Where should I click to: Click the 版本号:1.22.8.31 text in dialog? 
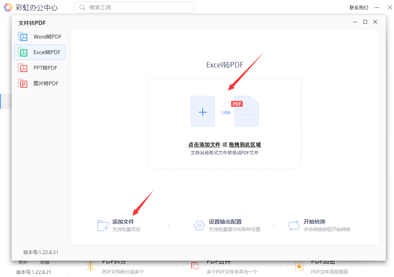click(41, 252)
